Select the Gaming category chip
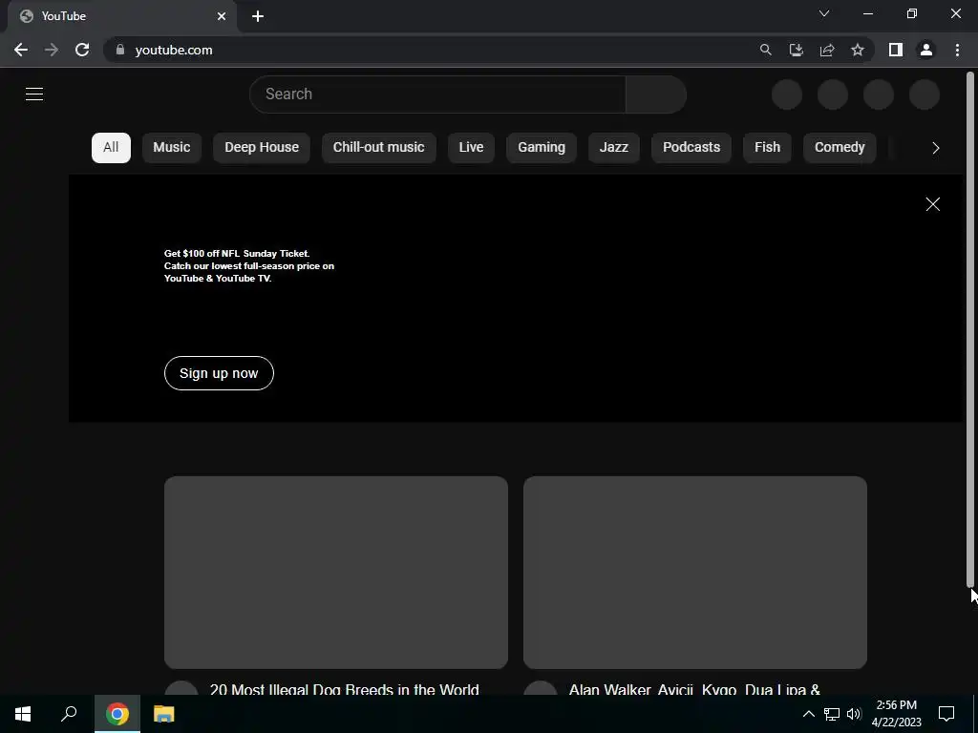Image resolution: width=978 pixels, height=733 pixels. coord(542,148)
